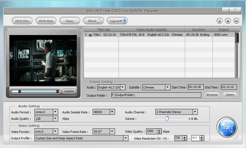Open the Audio track dropdown

coord(123,87)
